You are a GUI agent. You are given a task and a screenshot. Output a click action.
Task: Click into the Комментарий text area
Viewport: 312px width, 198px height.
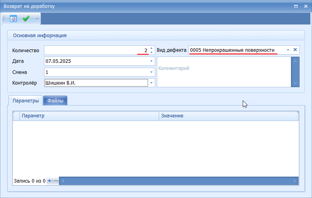pyautogui.click(x=224, y=72)
